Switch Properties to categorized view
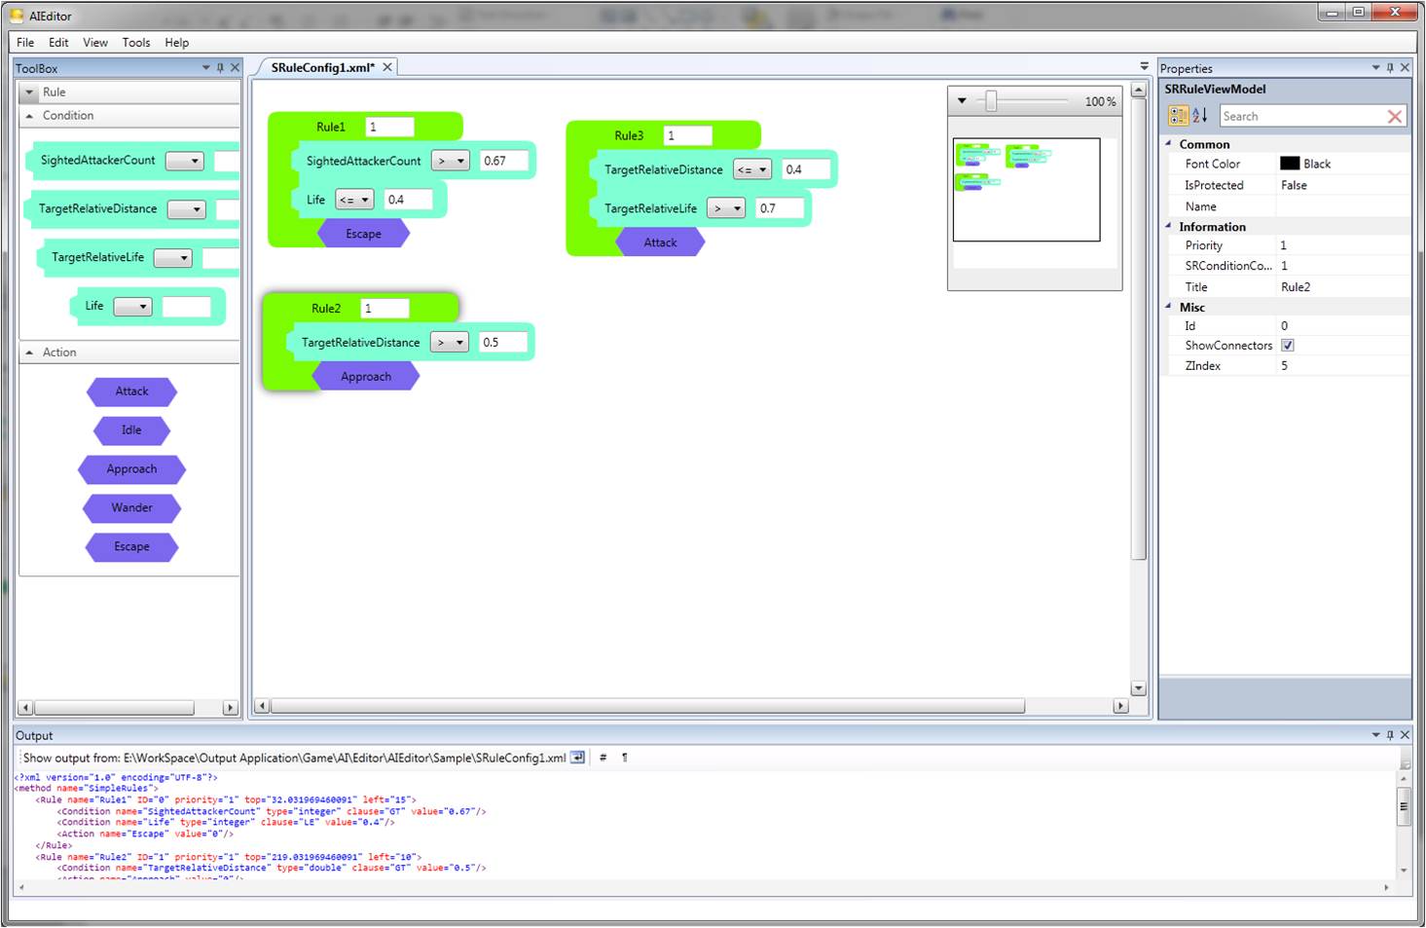This screenshot has height=928, width=1426. [x=1178, y=116]
